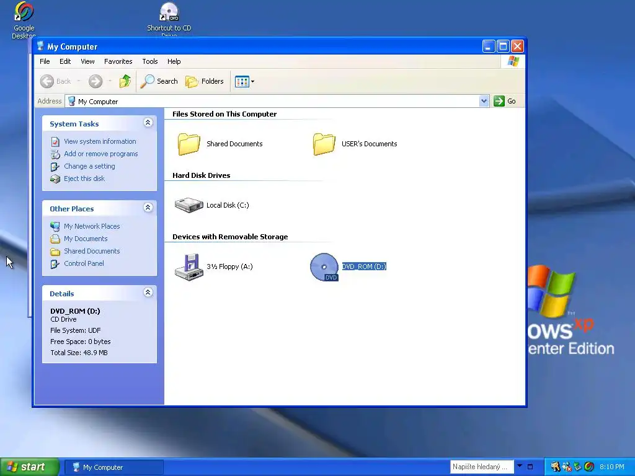Collapse the System Tasks panel
Screen dimensions: 635x476
pos(148,123)
